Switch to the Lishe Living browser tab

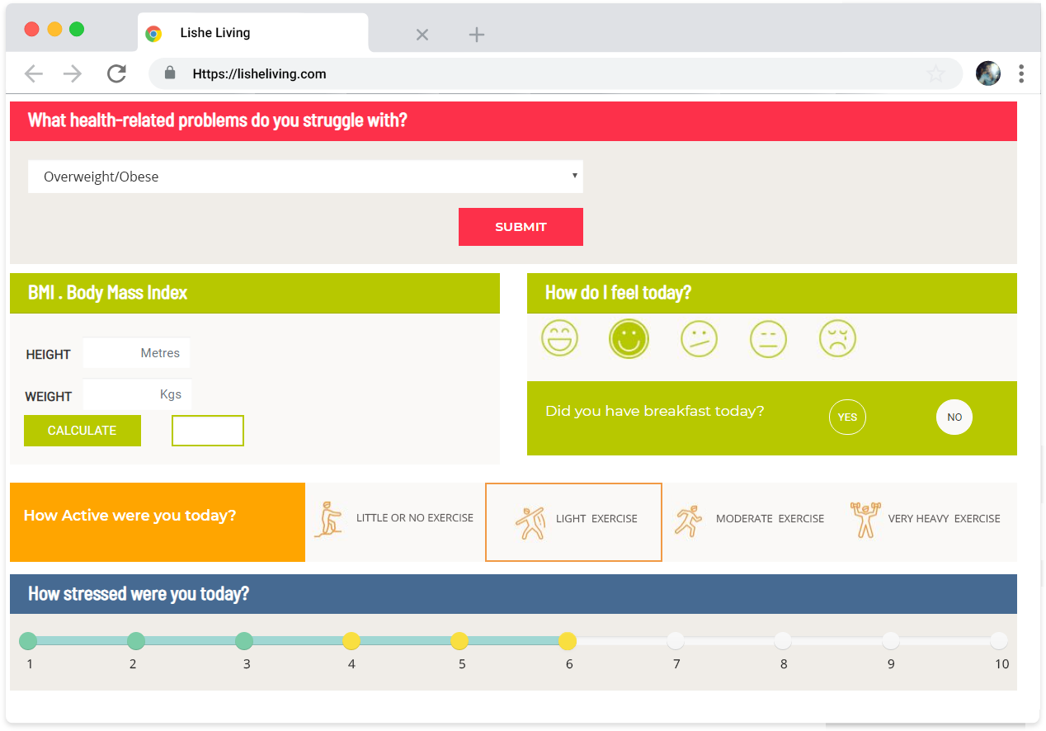(252, 33)
